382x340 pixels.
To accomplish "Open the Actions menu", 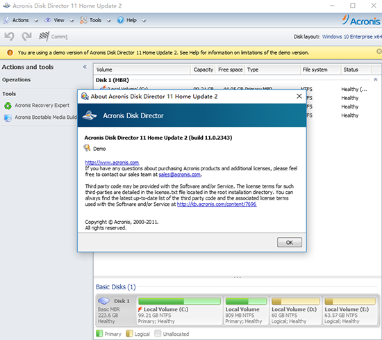I will tap(20, 20).
